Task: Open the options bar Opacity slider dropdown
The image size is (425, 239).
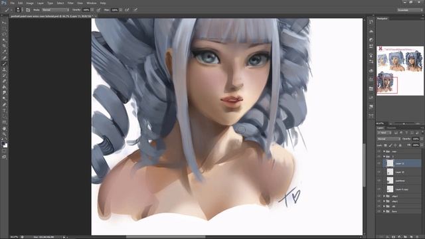Action: (x=92, y=10)
